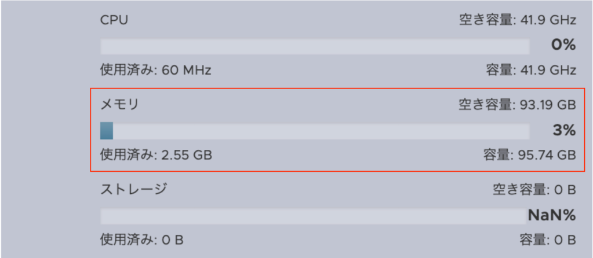Click storage total 容量 0 B text
Image resolution: width=593 pixels, height=258 pixels.
tap(547, 239)
